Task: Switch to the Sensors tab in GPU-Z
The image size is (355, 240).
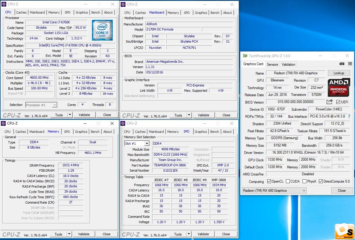Action: point(272,65)
